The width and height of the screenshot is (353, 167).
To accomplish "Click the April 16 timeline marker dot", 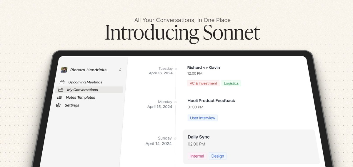I will pos(176,69).
